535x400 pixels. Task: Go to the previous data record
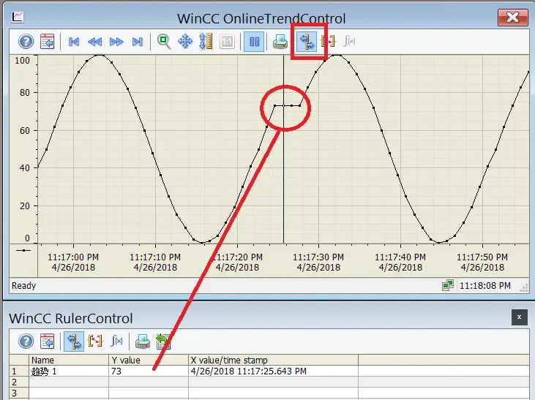point(95,42)
